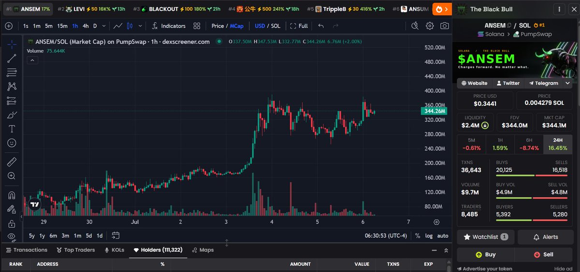Collapse the indicator legend chevron
The image size is (580, 272).
click(31, 60)
